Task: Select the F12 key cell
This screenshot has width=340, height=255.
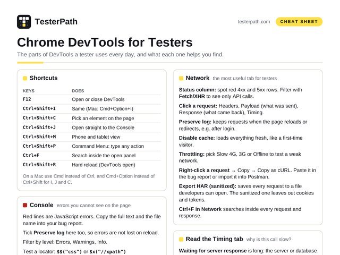Action: point(27,99)
